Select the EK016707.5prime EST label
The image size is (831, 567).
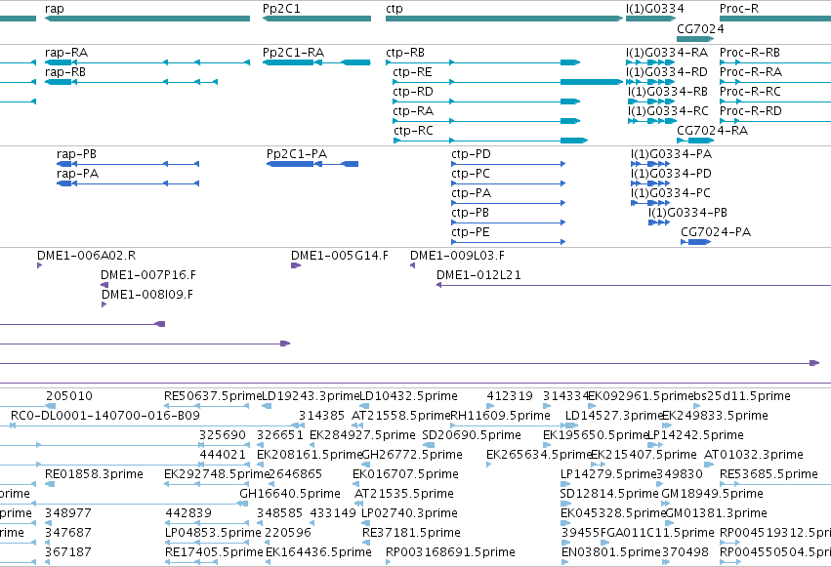406,475
